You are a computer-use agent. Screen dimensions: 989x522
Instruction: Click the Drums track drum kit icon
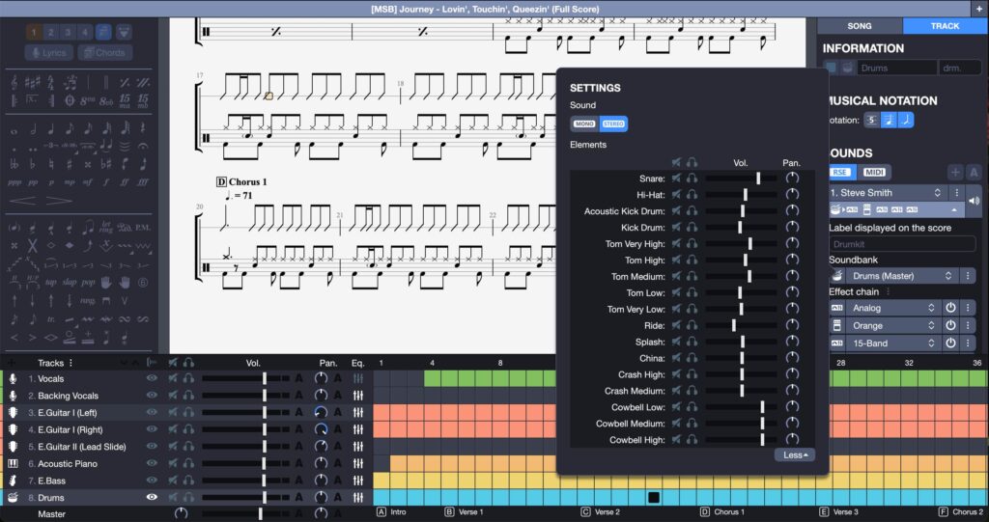coord(13,498)
